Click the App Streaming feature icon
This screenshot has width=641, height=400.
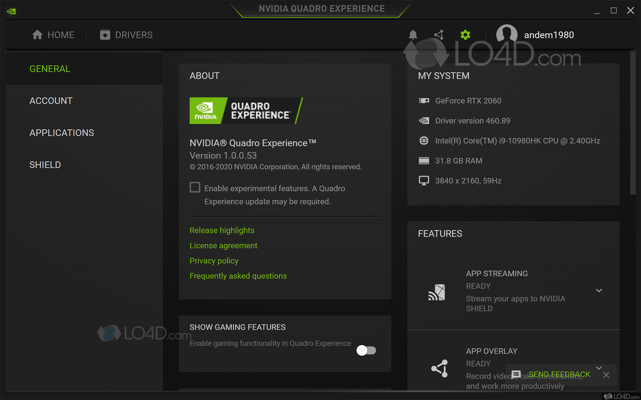pos(437,292)
